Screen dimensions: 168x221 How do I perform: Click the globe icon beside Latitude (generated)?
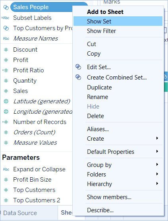point(6,101)
